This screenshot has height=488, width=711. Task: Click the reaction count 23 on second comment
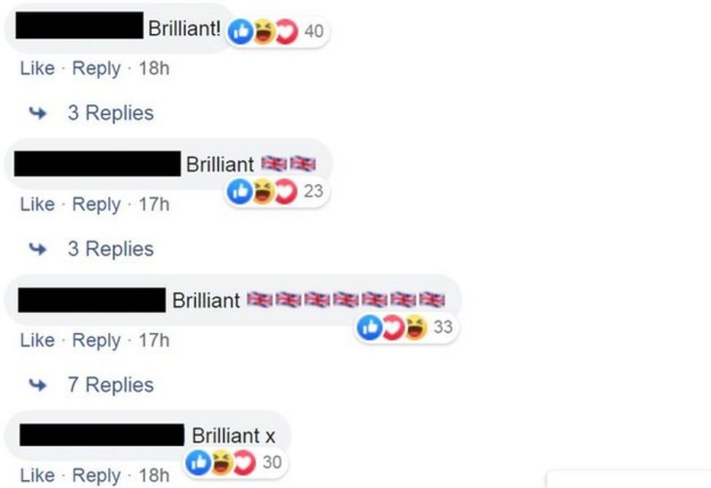pos(313,191)
